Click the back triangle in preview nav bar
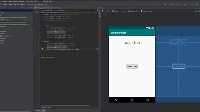 116,100
